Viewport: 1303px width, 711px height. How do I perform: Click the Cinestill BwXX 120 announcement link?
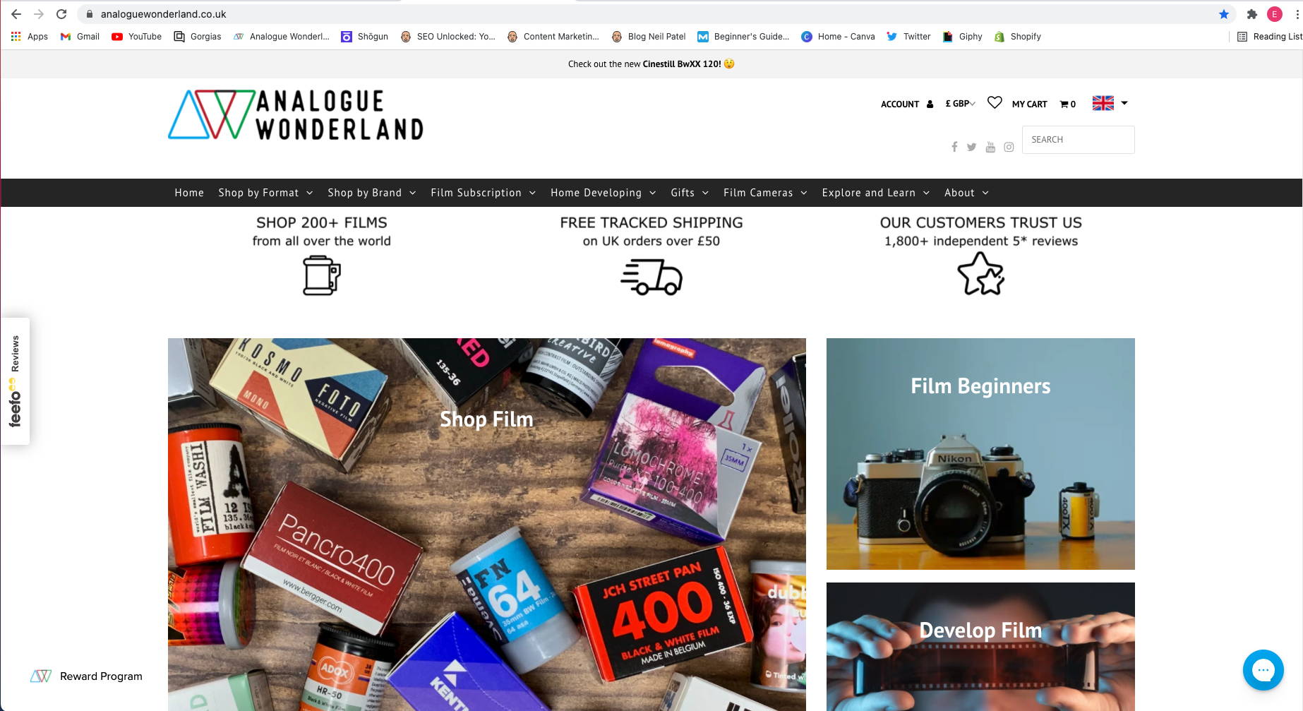[x=682, y=64]
